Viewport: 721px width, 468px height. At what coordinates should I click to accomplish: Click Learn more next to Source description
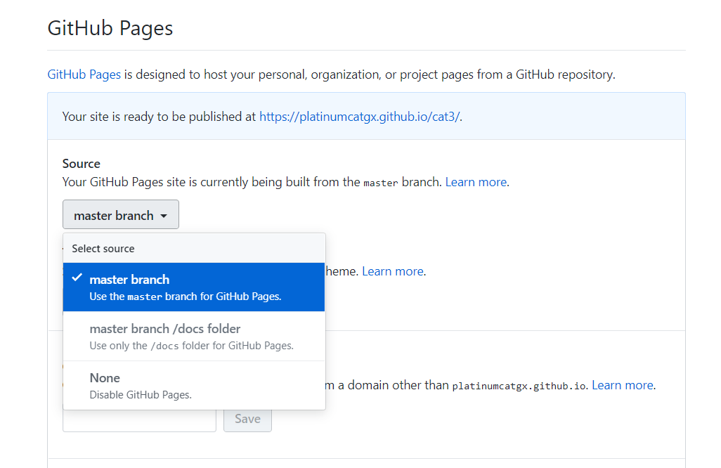[476, 182]
